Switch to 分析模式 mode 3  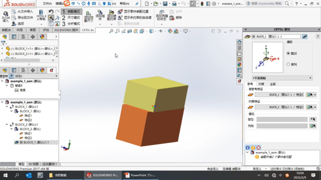tap(71, 24)
